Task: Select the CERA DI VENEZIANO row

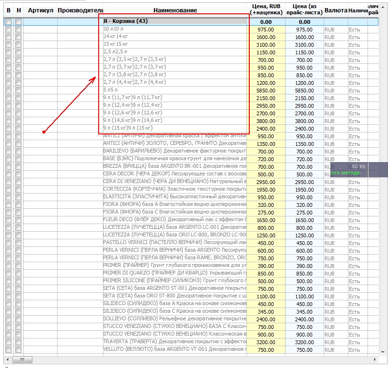Action: (x=191, y=182)
